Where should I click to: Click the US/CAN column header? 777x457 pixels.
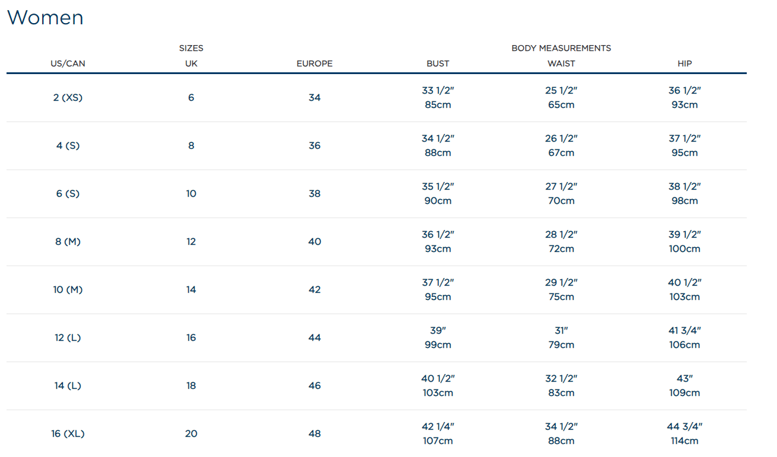(68, 63)
